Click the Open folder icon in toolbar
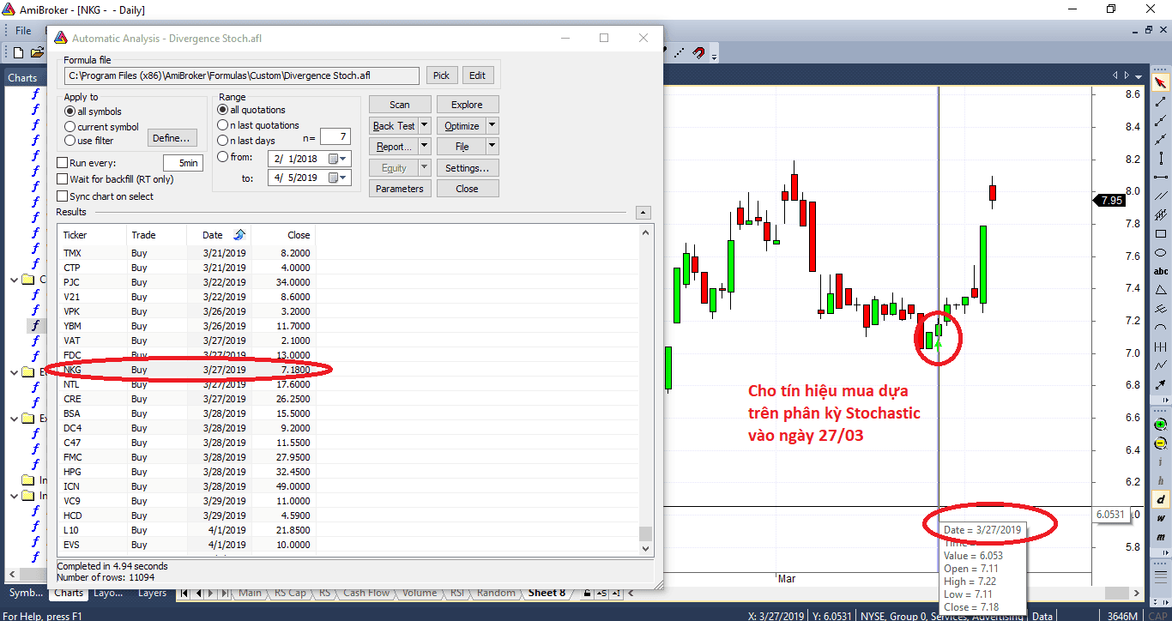The image size is (1172, 621). pos(37,52)
